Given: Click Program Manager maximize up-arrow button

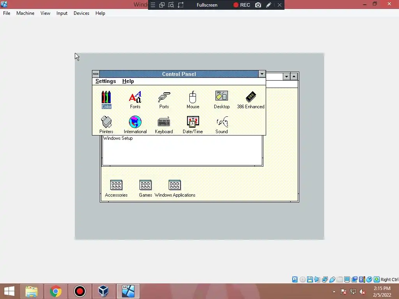Looking at the screenshot, I should pos(294,76).
